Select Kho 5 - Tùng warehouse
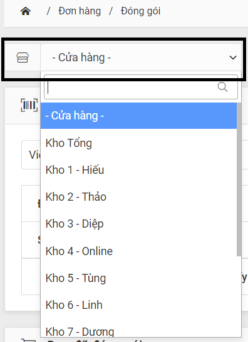Image resolution: width=248 pixels, height=342 pixels. [x=138, y=278]
